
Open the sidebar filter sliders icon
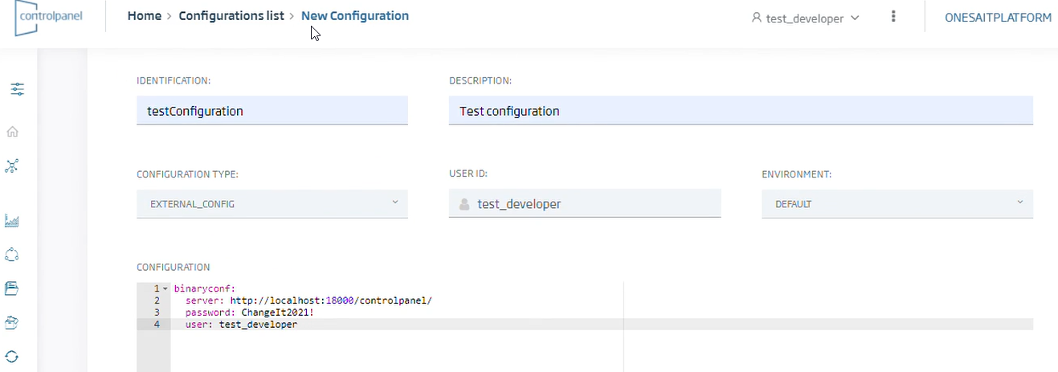click(18, 89)
